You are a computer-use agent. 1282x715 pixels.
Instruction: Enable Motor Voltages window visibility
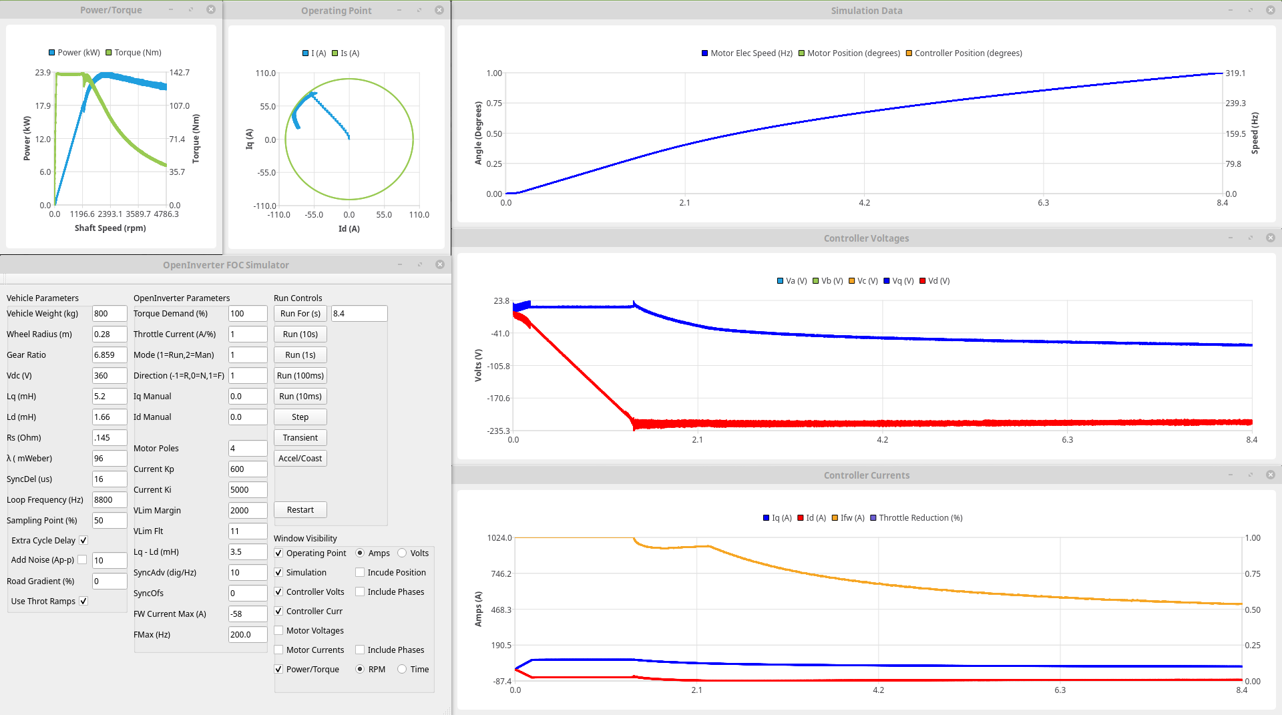tap(278, 631)
